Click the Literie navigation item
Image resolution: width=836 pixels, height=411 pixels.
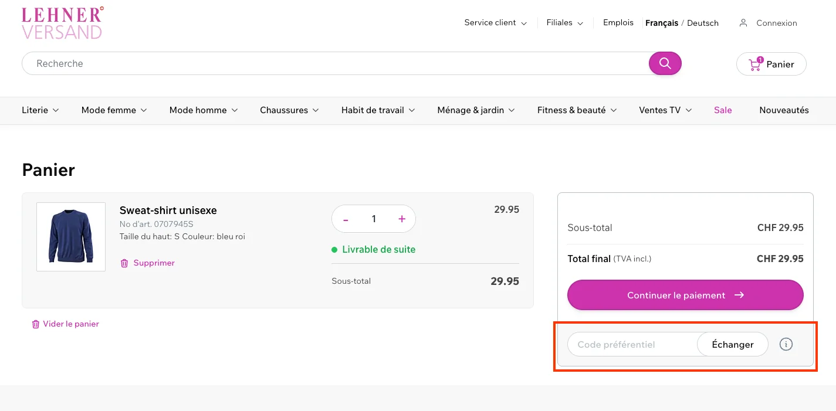click(35, 110)
